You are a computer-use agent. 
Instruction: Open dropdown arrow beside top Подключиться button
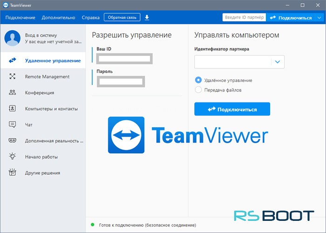(319, 18)
